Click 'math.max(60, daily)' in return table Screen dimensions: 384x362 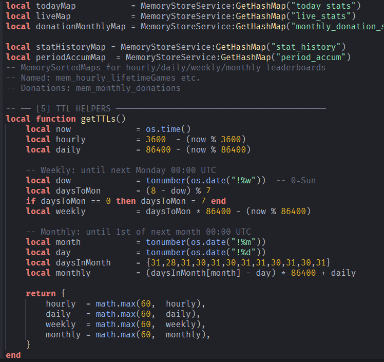pyautogui.click(x=146, y=314)
